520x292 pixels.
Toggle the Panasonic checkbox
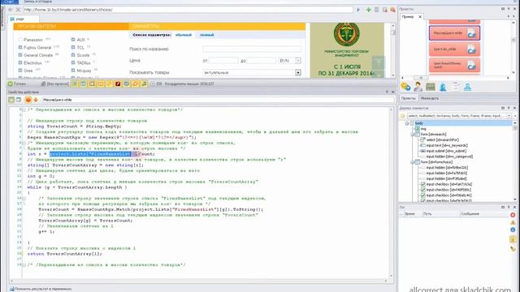pyautogui.click(x=20, y=40)
